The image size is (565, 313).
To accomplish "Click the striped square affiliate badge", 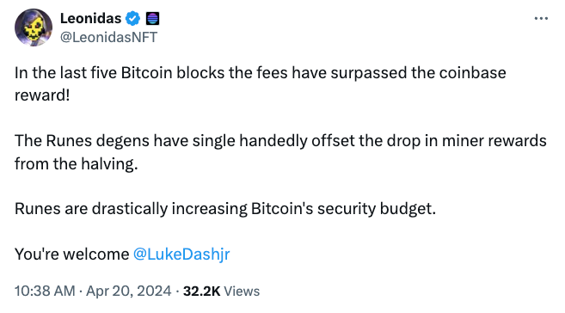I will [x=153, y=18].
